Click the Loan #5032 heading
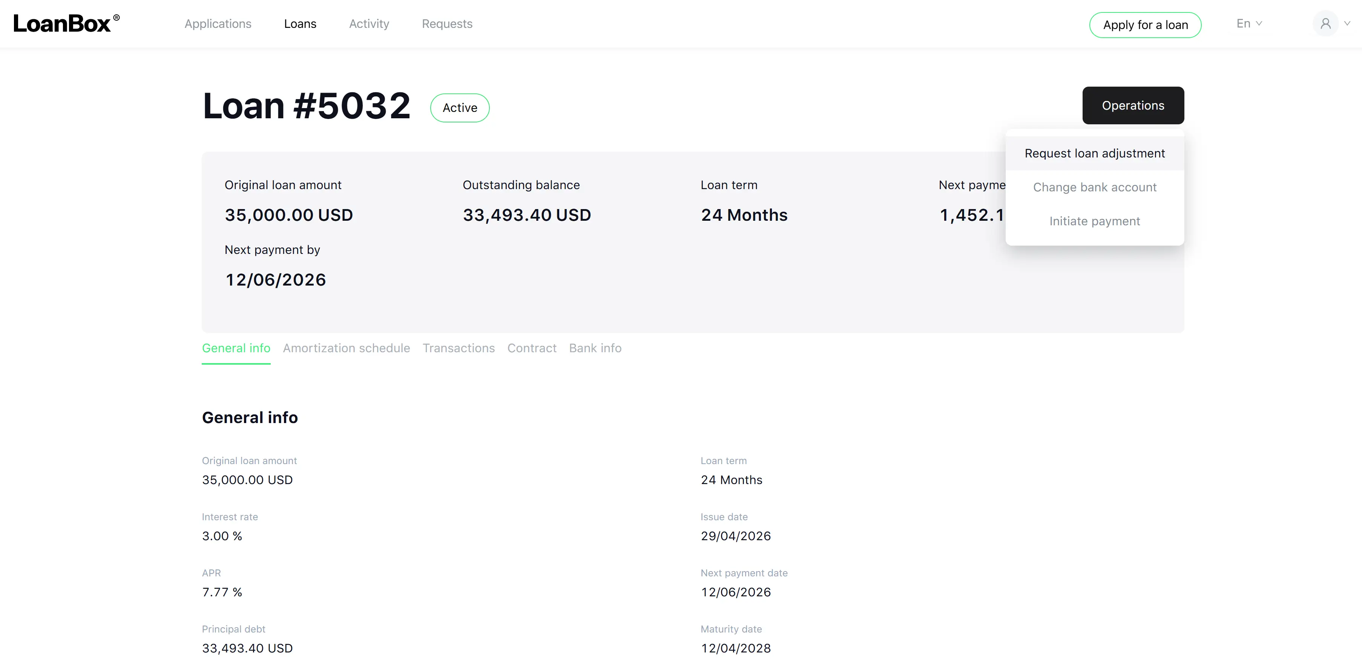 [307, 105]
